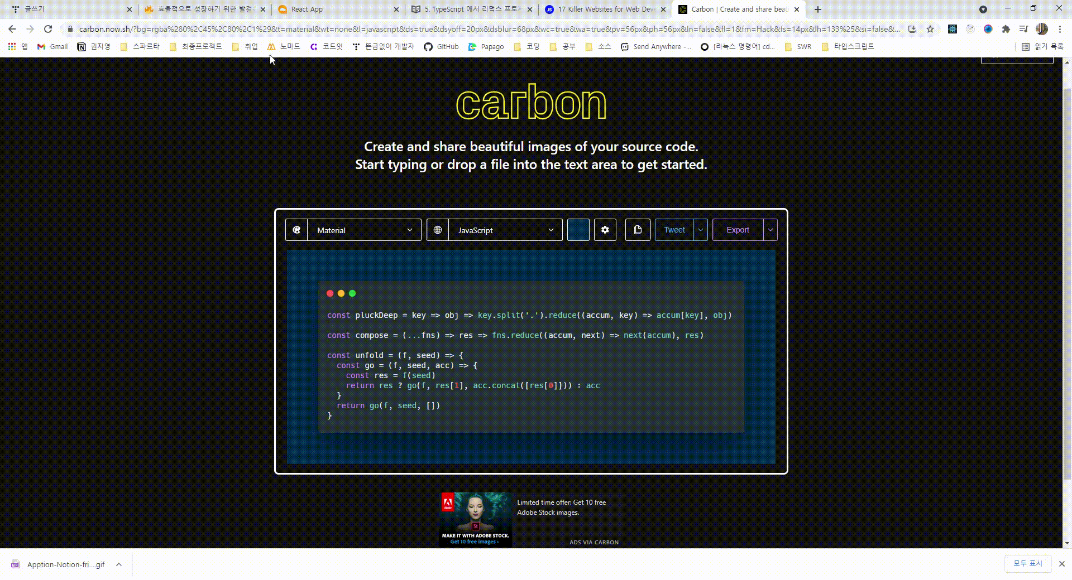Open the media control icon in the Chrome toolbar
This screenshot has height=580, width=1072.
(1023, 29)
